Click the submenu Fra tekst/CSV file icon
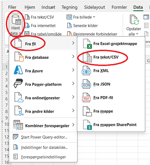This screenshot has height=165, width=150. tap(87, 57)
